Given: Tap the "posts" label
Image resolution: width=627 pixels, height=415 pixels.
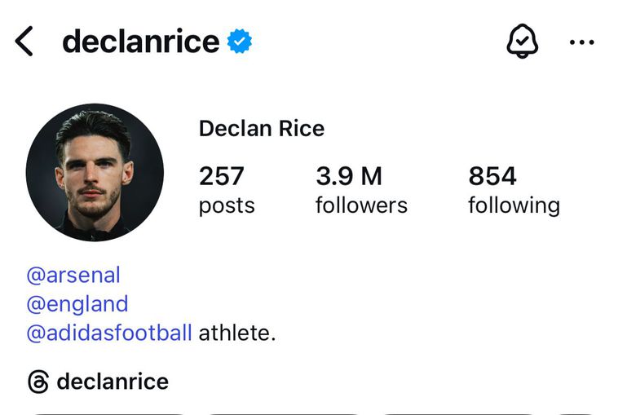Looking at the screenshot, I should click(227, 205).
